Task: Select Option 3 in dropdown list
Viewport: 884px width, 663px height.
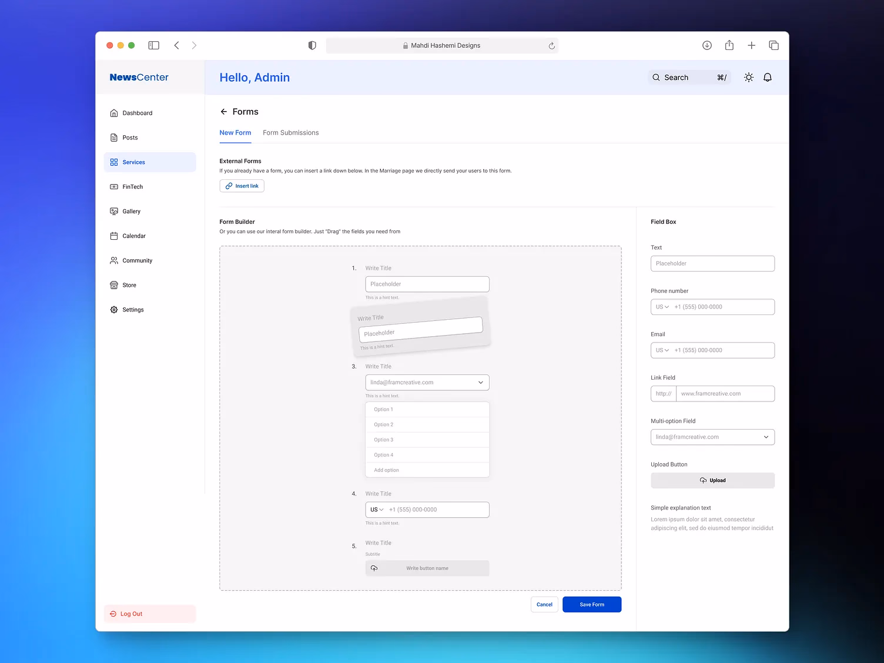Action: click(x=427, y=440)
